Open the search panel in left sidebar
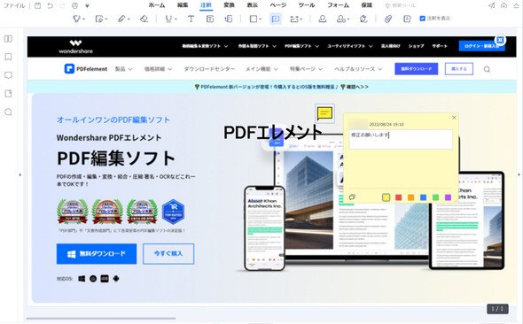The width and height of the screenshot is (523, 324). point(8,112)
